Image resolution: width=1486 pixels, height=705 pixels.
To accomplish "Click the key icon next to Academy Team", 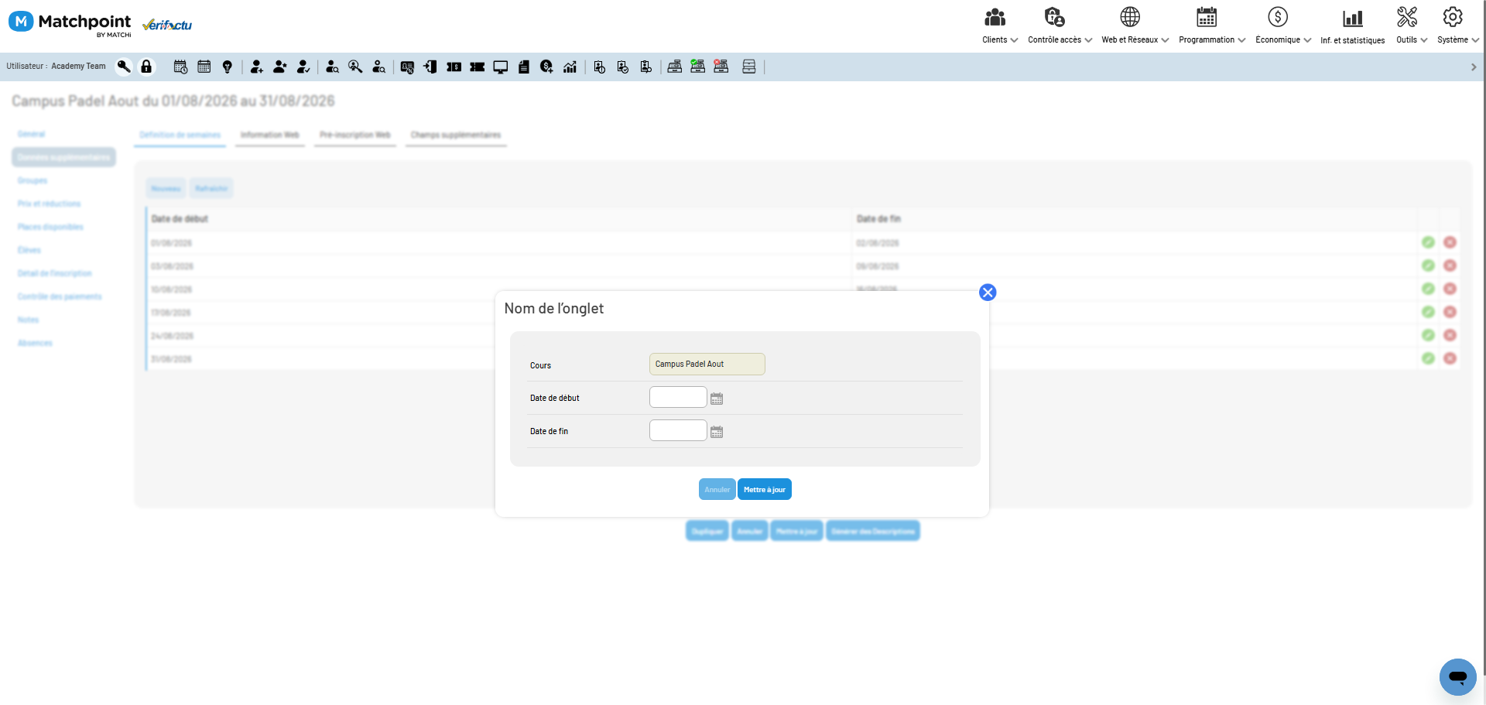I will 124,67.
